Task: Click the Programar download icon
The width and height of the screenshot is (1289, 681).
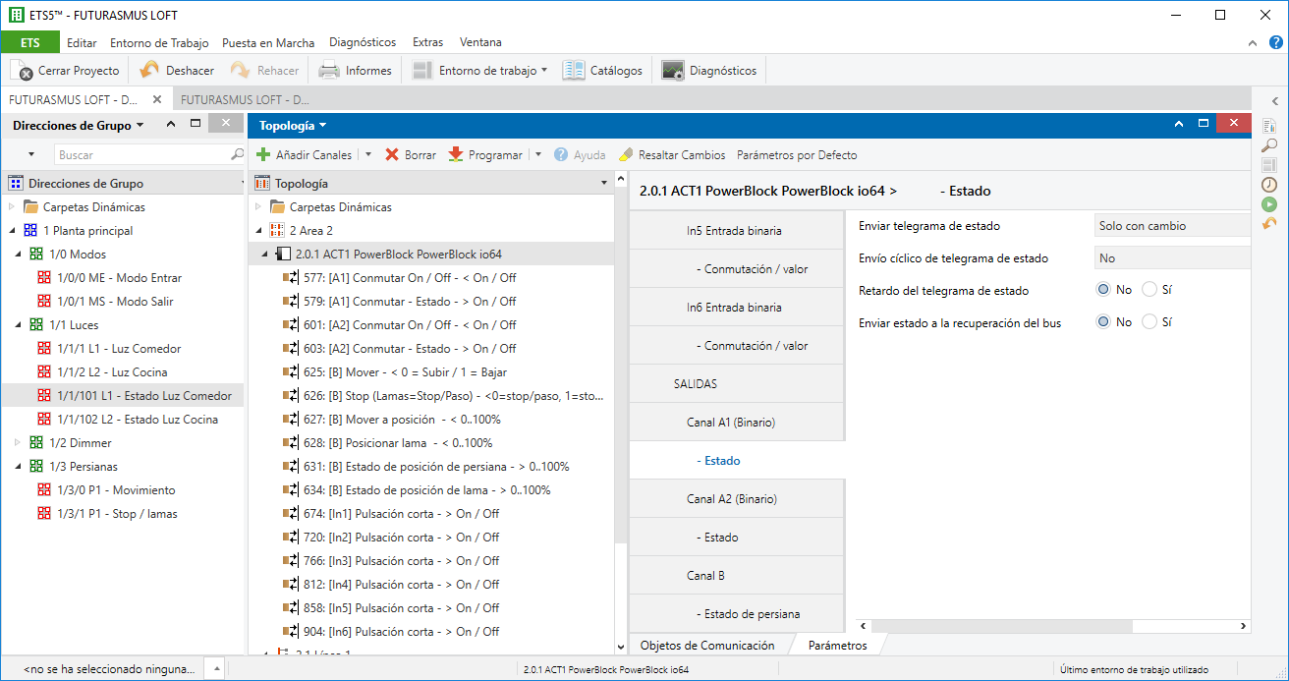Action: [x=456, y=155]
